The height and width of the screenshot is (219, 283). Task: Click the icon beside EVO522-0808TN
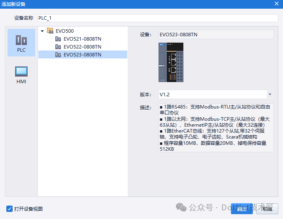point(58,47)
